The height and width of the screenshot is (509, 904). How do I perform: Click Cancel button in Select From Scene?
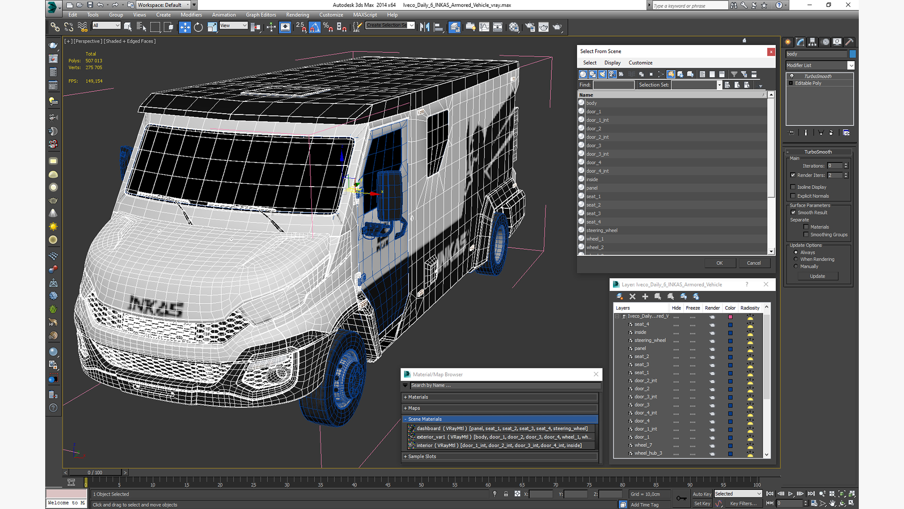click(753, 263)
